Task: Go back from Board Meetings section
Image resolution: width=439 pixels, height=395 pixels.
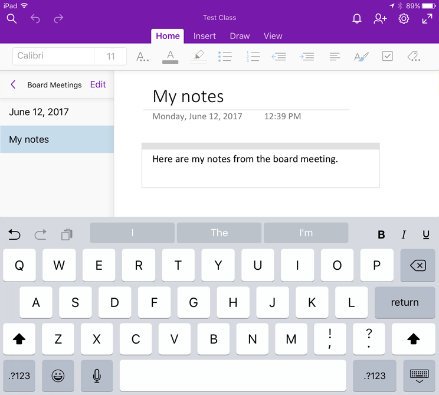Action: point(13,84)
